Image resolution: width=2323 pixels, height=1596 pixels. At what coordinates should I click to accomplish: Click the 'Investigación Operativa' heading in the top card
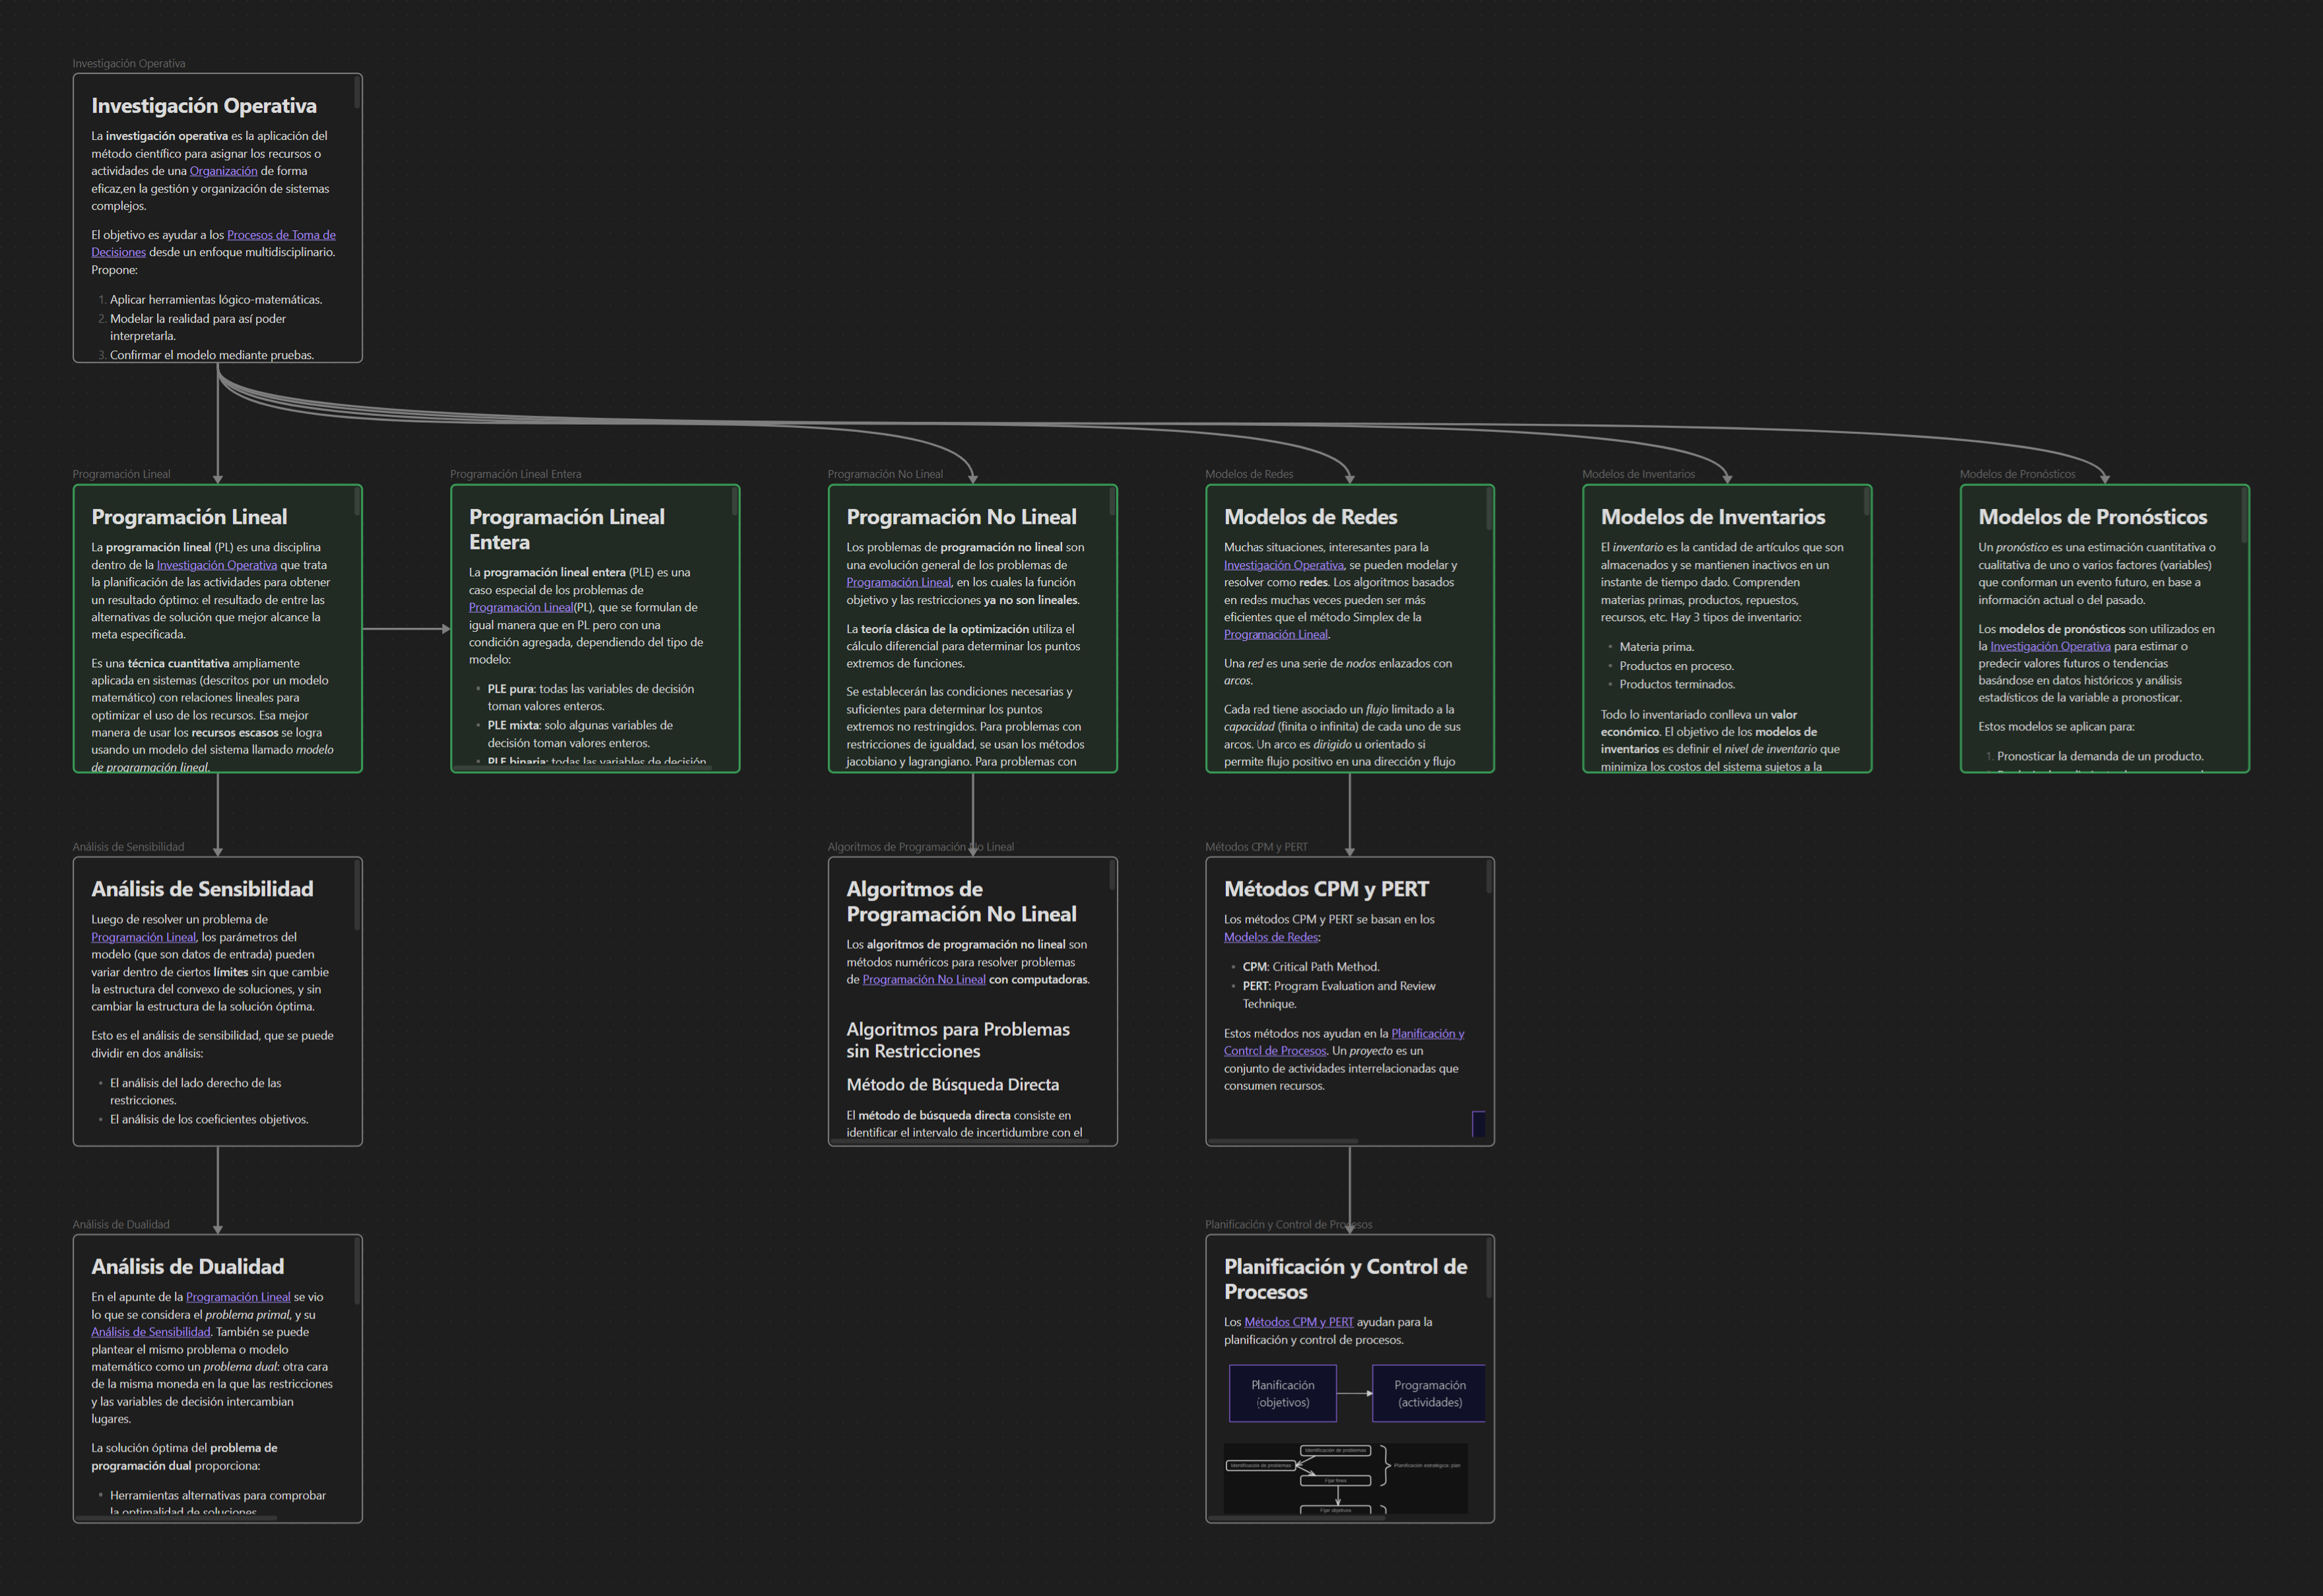(204, 106)
